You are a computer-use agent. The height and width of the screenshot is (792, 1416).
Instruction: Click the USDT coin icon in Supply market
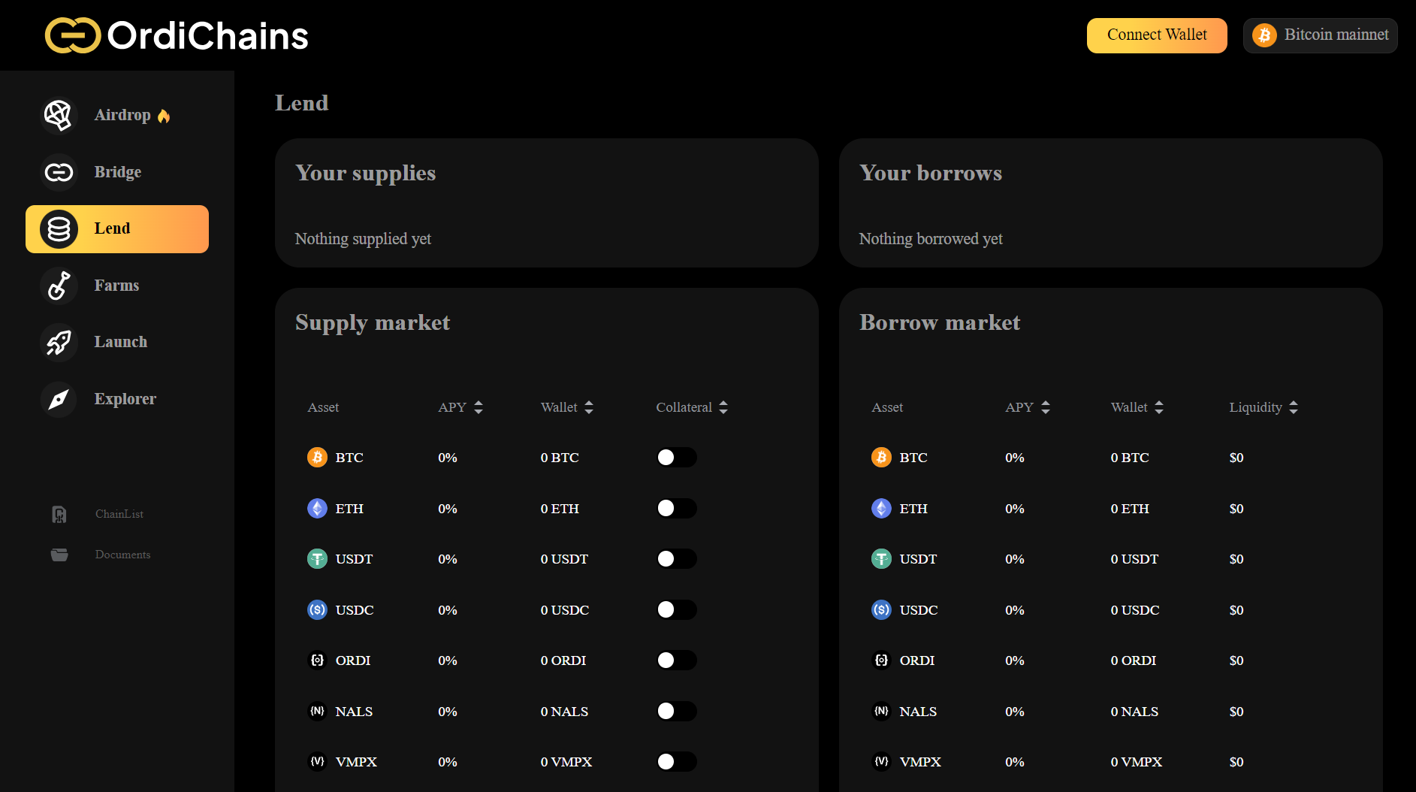317,558
